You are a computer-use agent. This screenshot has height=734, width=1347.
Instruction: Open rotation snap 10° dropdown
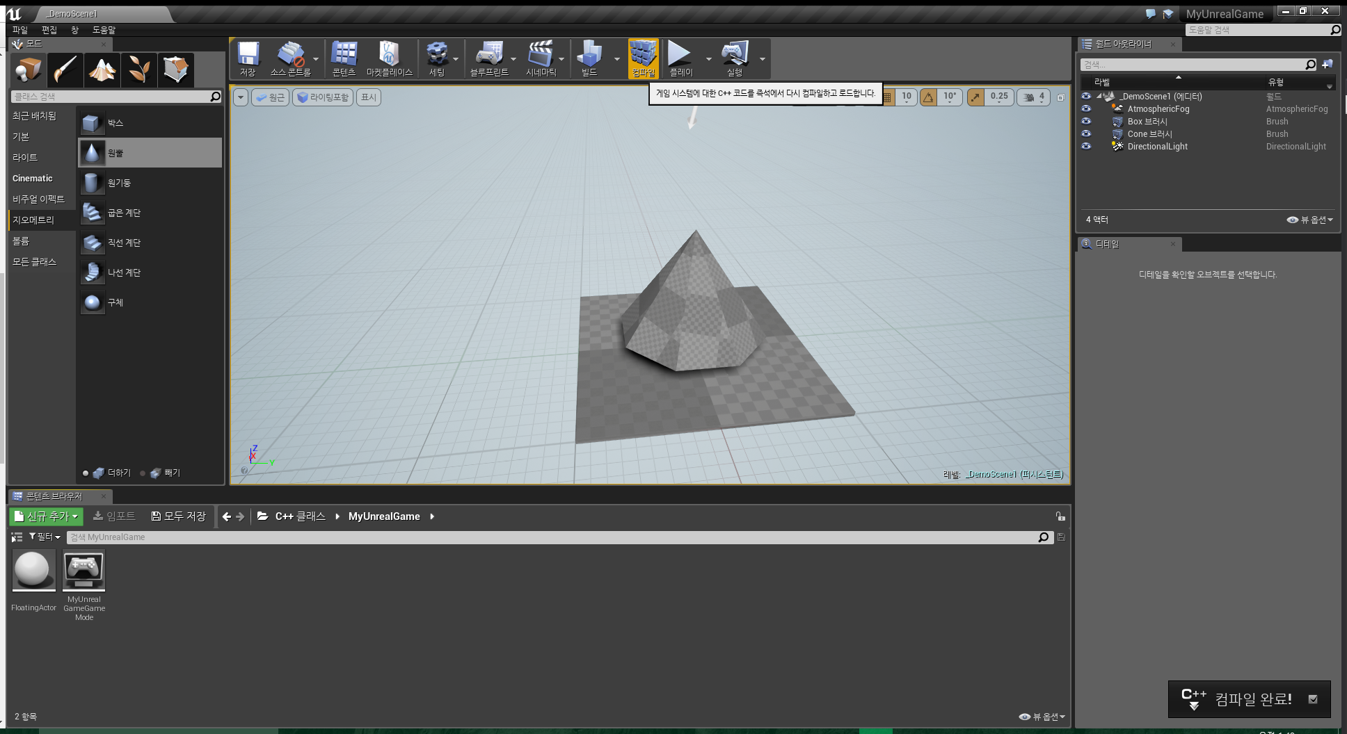pos(950,97)
